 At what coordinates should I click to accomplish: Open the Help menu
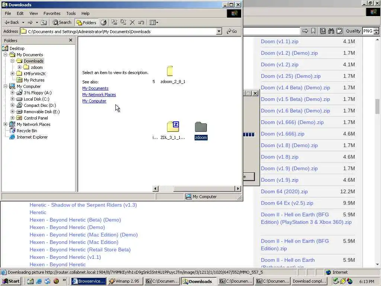85,13
